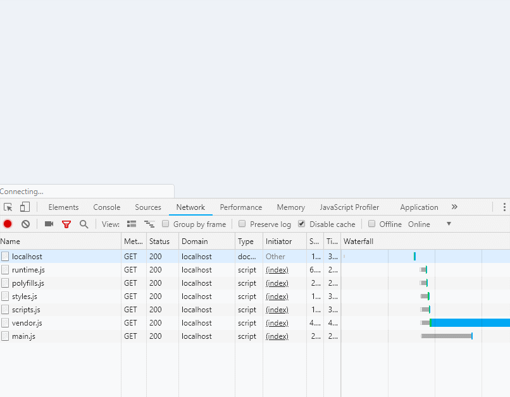This screenshot has width=510, height=397.
Task: Open the (index) initiator link for vendor.js
Action: point(277,323)
